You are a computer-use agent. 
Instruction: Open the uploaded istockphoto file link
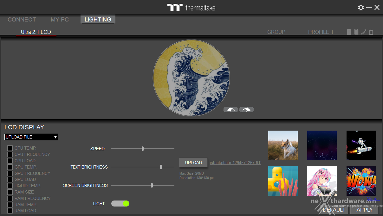[x=235, y=163]
